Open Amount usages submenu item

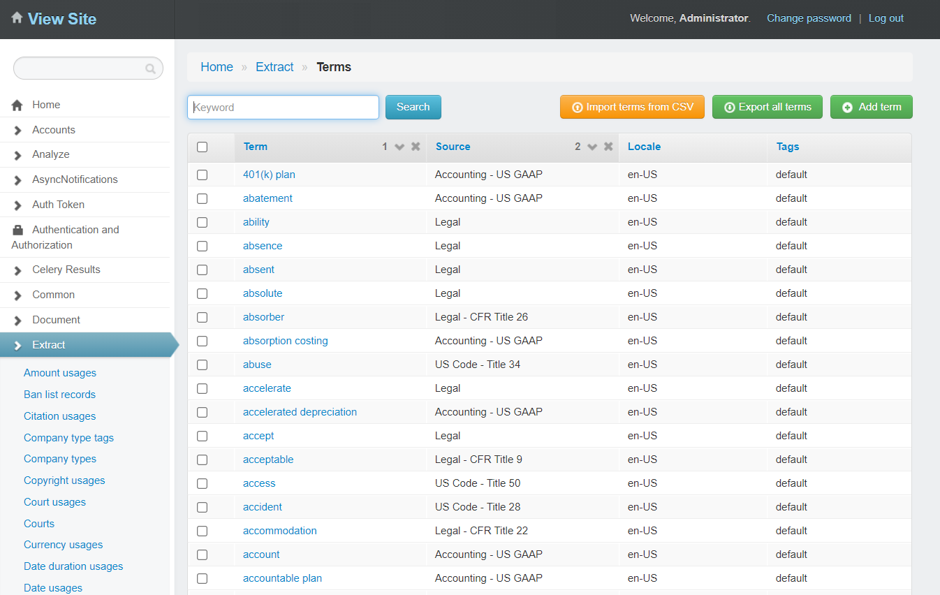[60, 373]
